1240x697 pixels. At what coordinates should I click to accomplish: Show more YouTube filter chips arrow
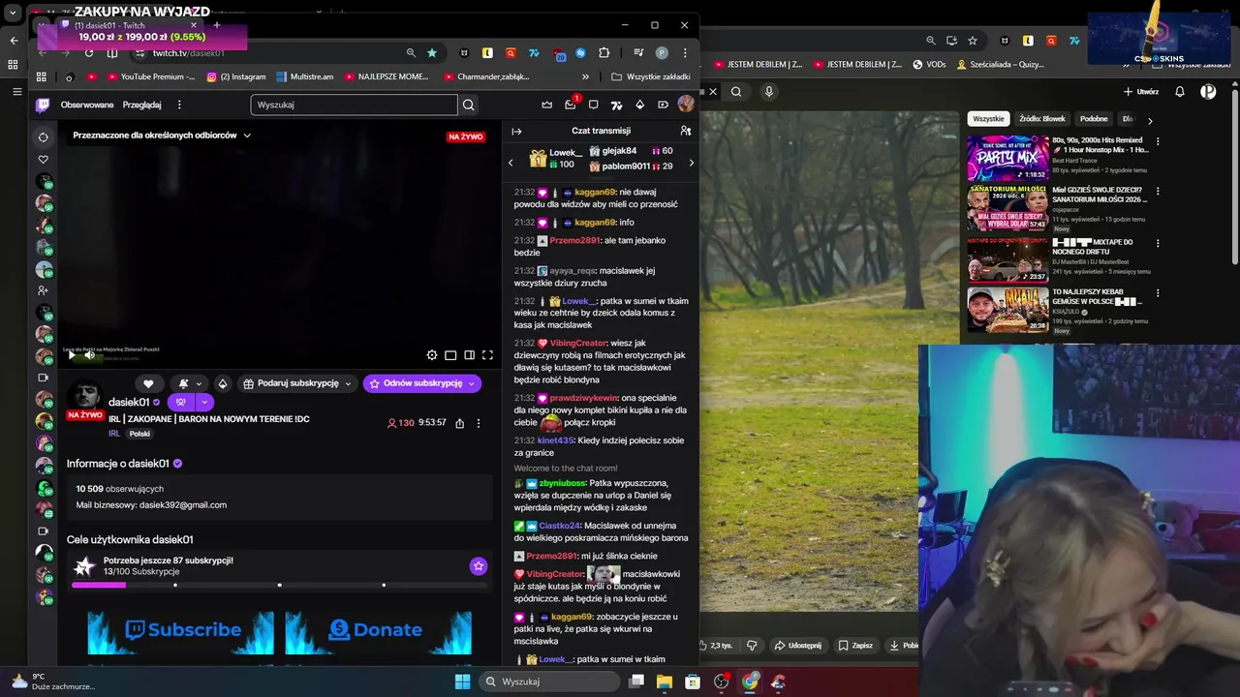(1150, 121)
